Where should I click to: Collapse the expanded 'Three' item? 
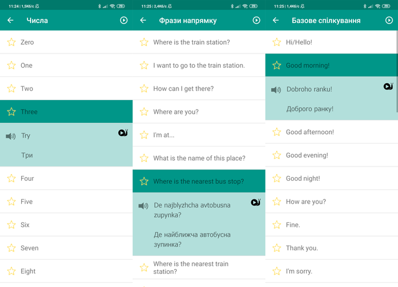[66, 112]
